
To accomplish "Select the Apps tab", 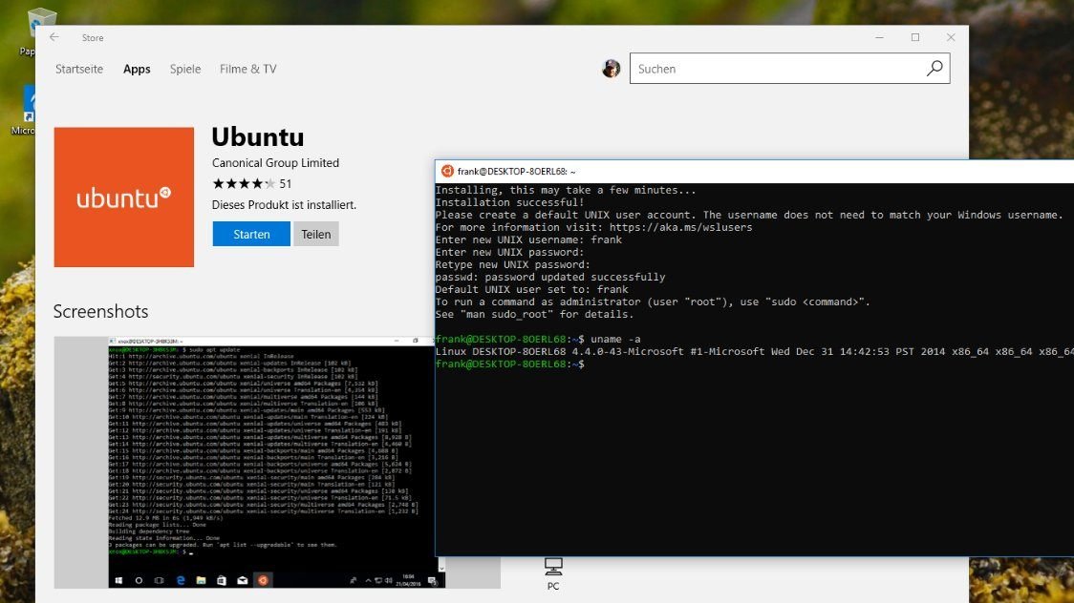I will pos(137,69).
